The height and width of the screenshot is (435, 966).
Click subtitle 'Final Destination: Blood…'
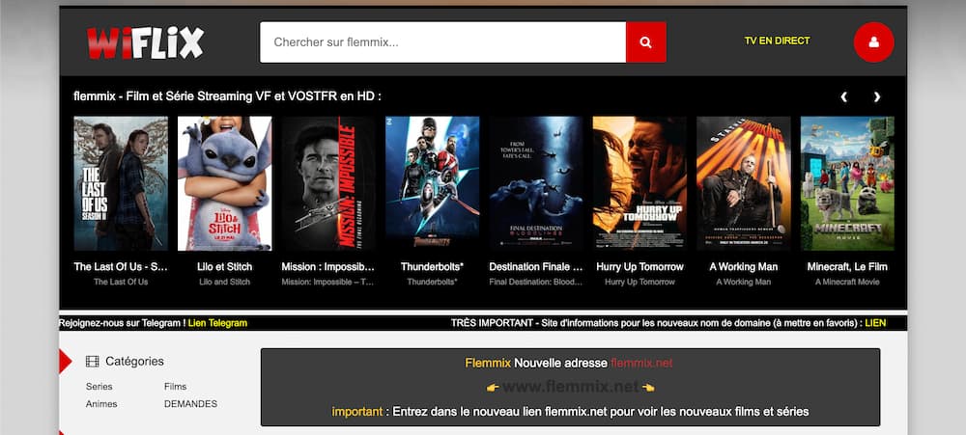[x=536, y=282]
